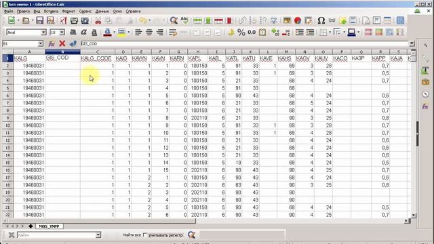The width and height of the screenshot is (434, 244).
Task: Open the New document dropdown arrow
Action: (x=18, y=20)
